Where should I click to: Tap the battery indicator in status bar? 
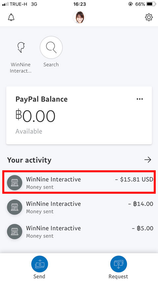point(151,4)
